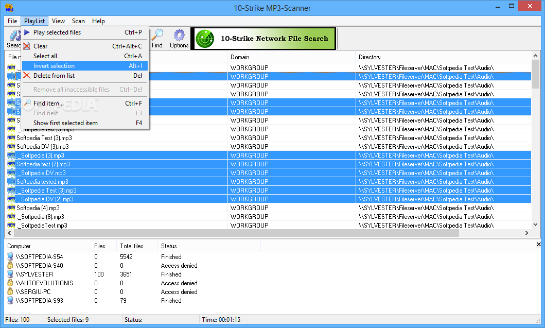Viewport: 545px width, 328px height.
Task: Open the File menu
Action: [x=12, y=21]
